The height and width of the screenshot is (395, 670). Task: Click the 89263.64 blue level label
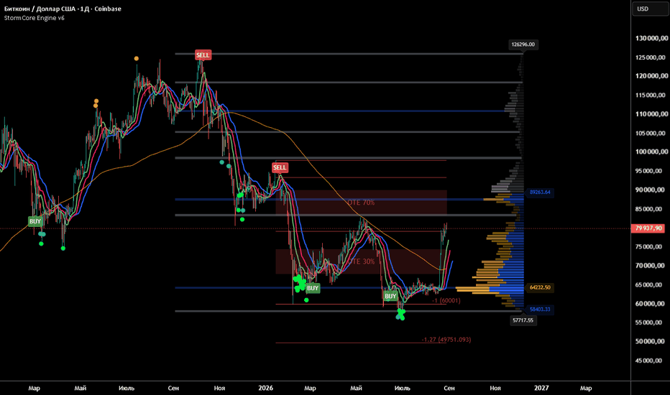click(540, 192)
